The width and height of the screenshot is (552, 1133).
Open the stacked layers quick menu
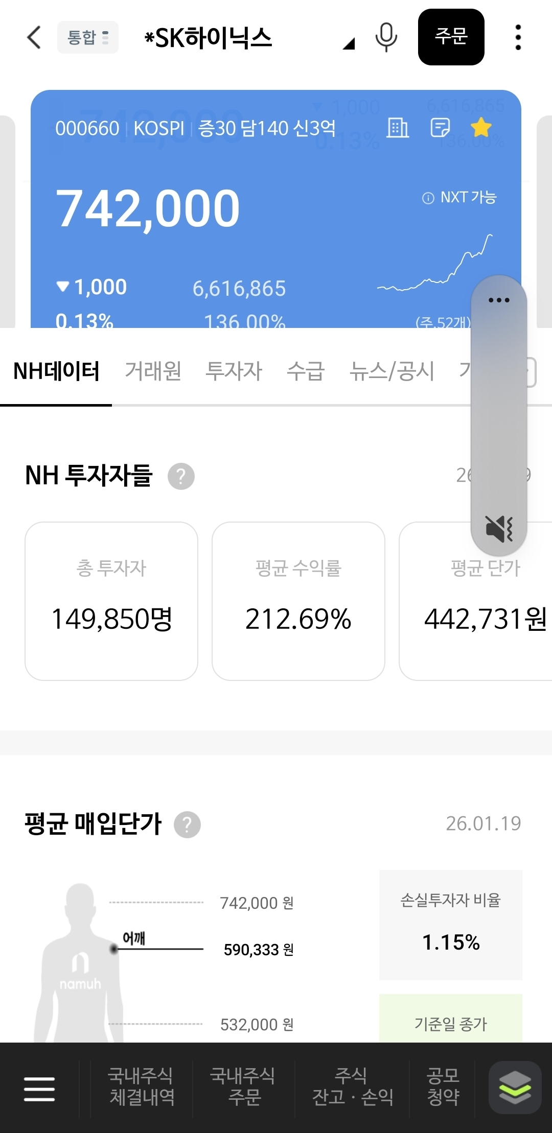click(x=515, y=1088)
